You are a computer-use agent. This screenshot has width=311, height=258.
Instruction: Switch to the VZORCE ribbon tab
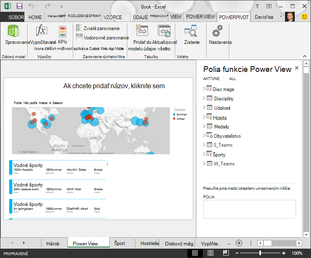coord(113,17)
